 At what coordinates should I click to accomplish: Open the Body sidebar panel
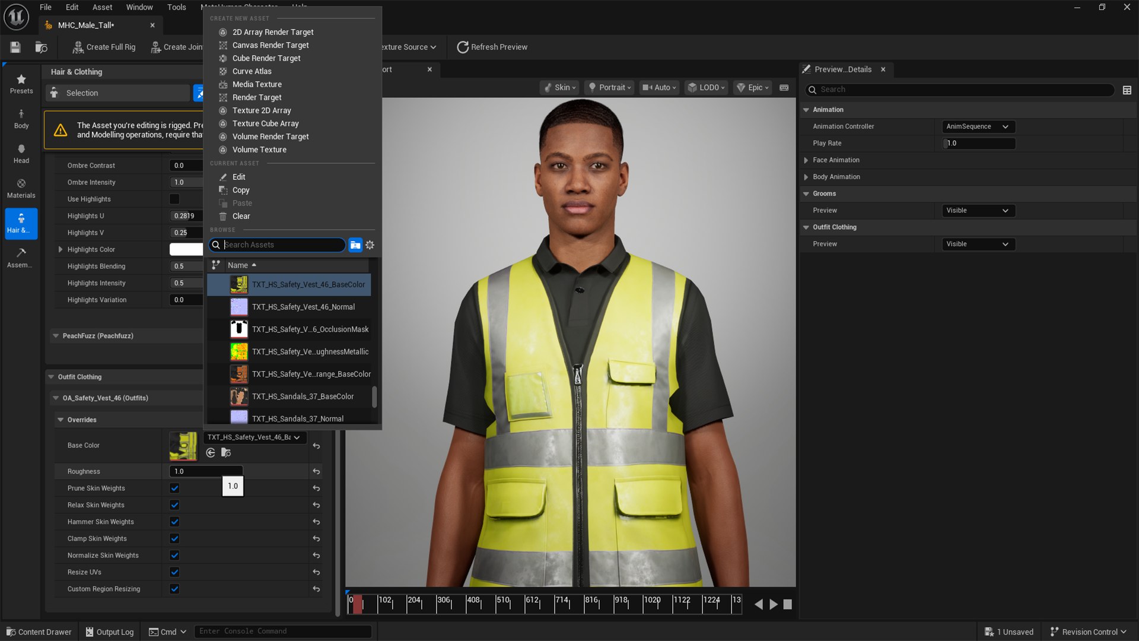coord(21,119)
